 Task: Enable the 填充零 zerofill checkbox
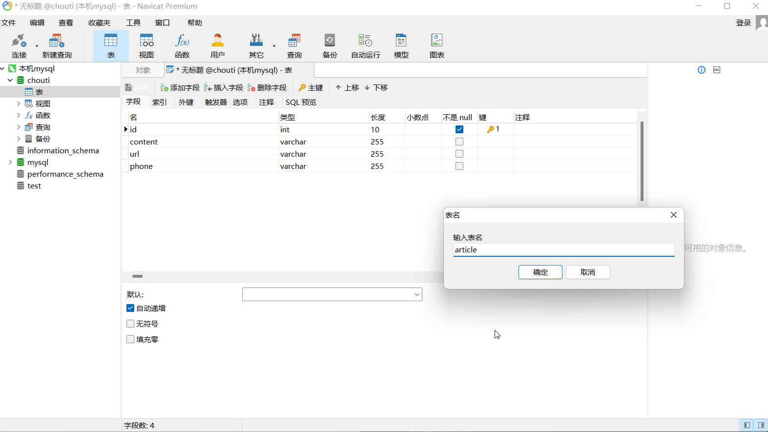(130, 339)
